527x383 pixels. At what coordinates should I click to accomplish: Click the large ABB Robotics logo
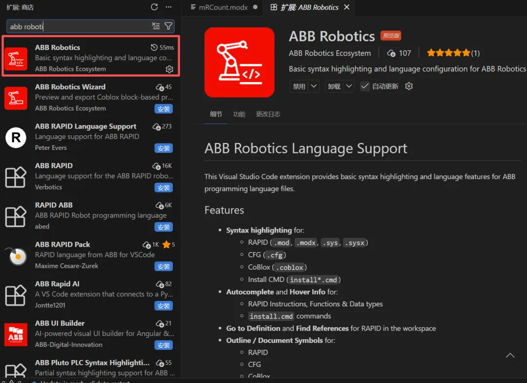[239, 62]
